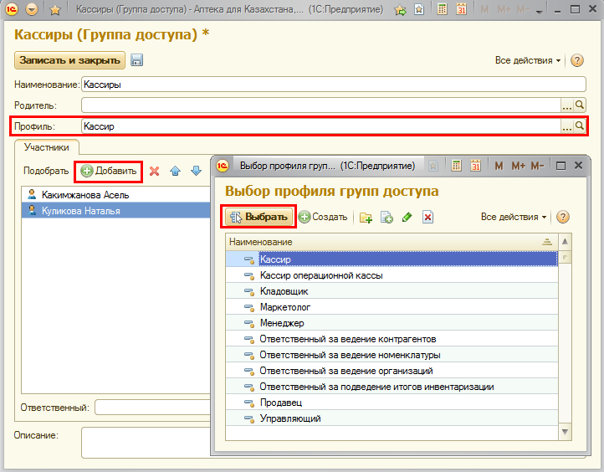Create new group folder icon in dialog

tap(366, 217)
